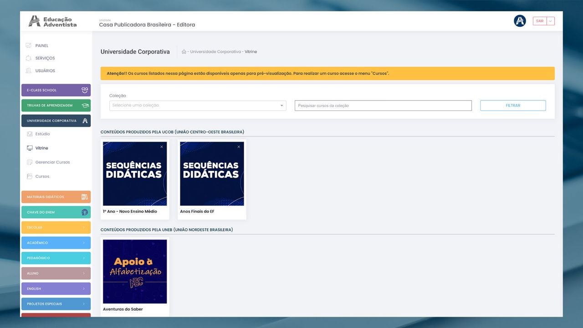The height and width of the screenshot is (328, 583).
Task: Expand the Escolar menu section
Action: [56, 227]
